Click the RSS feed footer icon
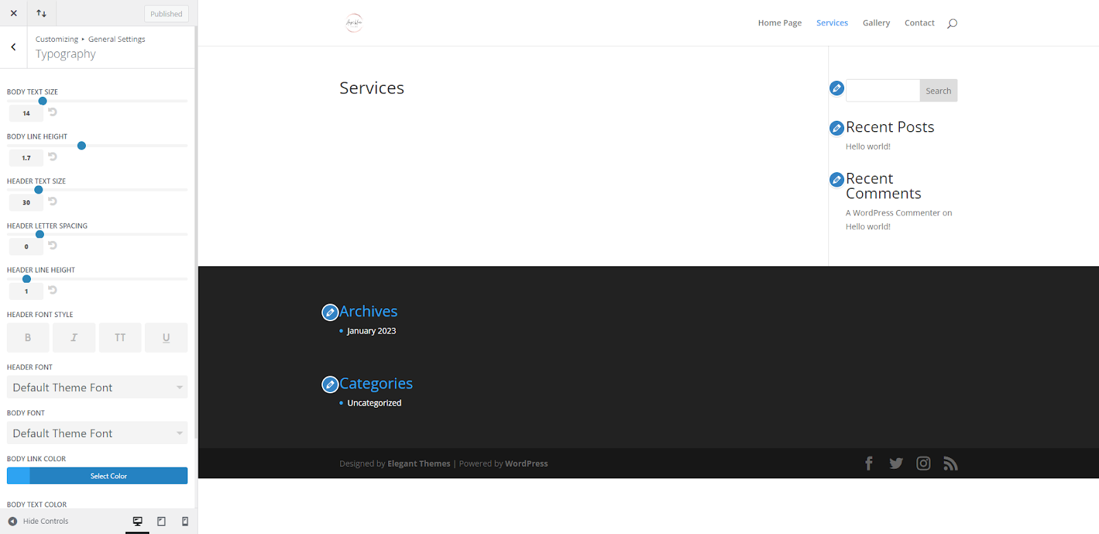 click(x=951, y=463)
